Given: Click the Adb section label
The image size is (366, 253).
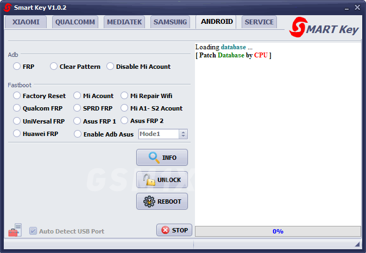Looking at the screenshot, I should [13, 55].
